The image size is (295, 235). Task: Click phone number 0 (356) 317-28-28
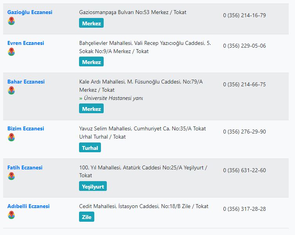point(245,209)
